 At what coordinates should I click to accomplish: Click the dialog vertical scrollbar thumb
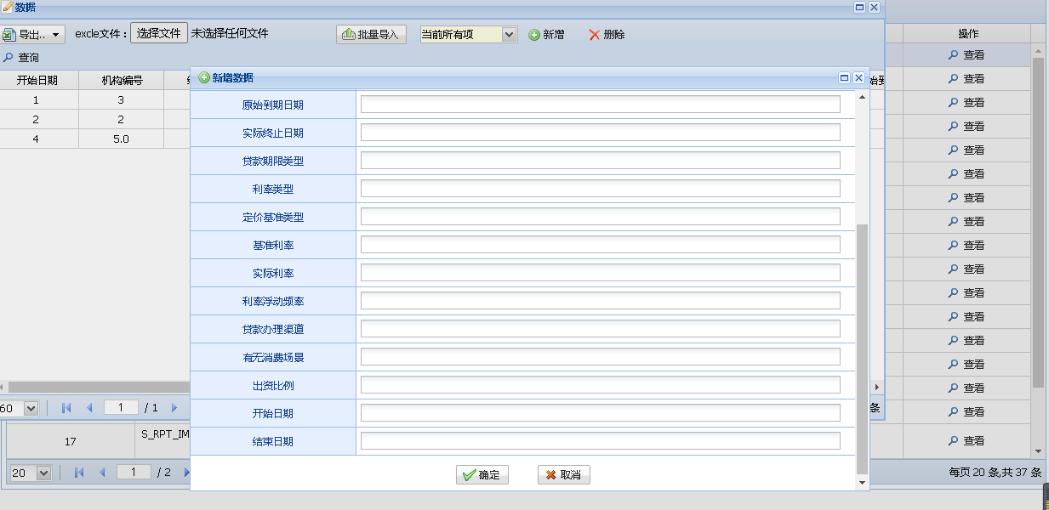[862, 348]
